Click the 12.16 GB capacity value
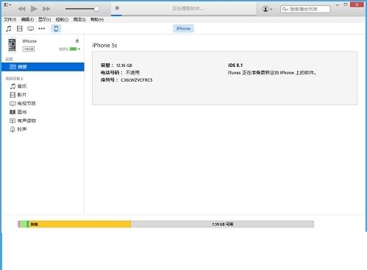 [x=124, y=65]
